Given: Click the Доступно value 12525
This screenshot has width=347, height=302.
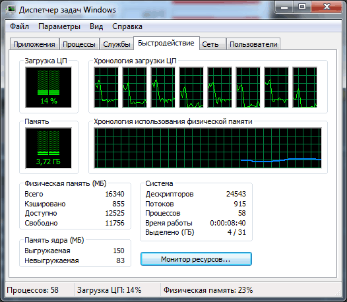Looking at the screenshot, I should pos(115,213).
